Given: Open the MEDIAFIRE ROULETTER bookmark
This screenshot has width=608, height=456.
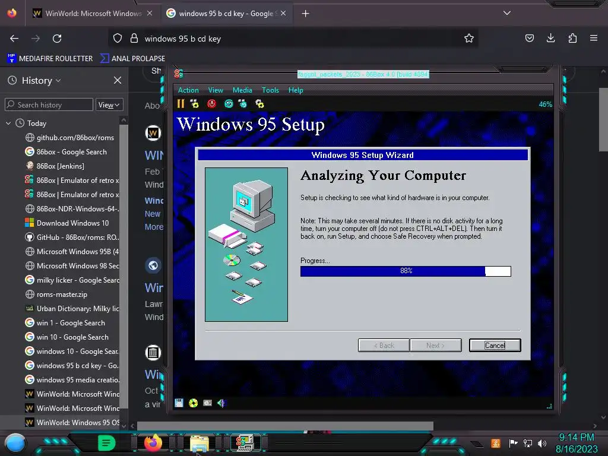Looking at the screenshot, I should coord(50,59).
